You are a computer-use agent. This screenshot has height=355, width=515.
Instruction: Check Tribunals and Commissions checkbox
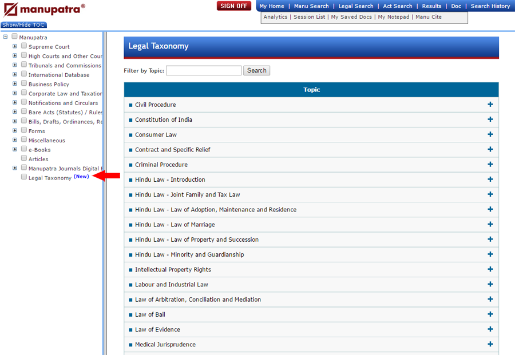click(24, 64)
